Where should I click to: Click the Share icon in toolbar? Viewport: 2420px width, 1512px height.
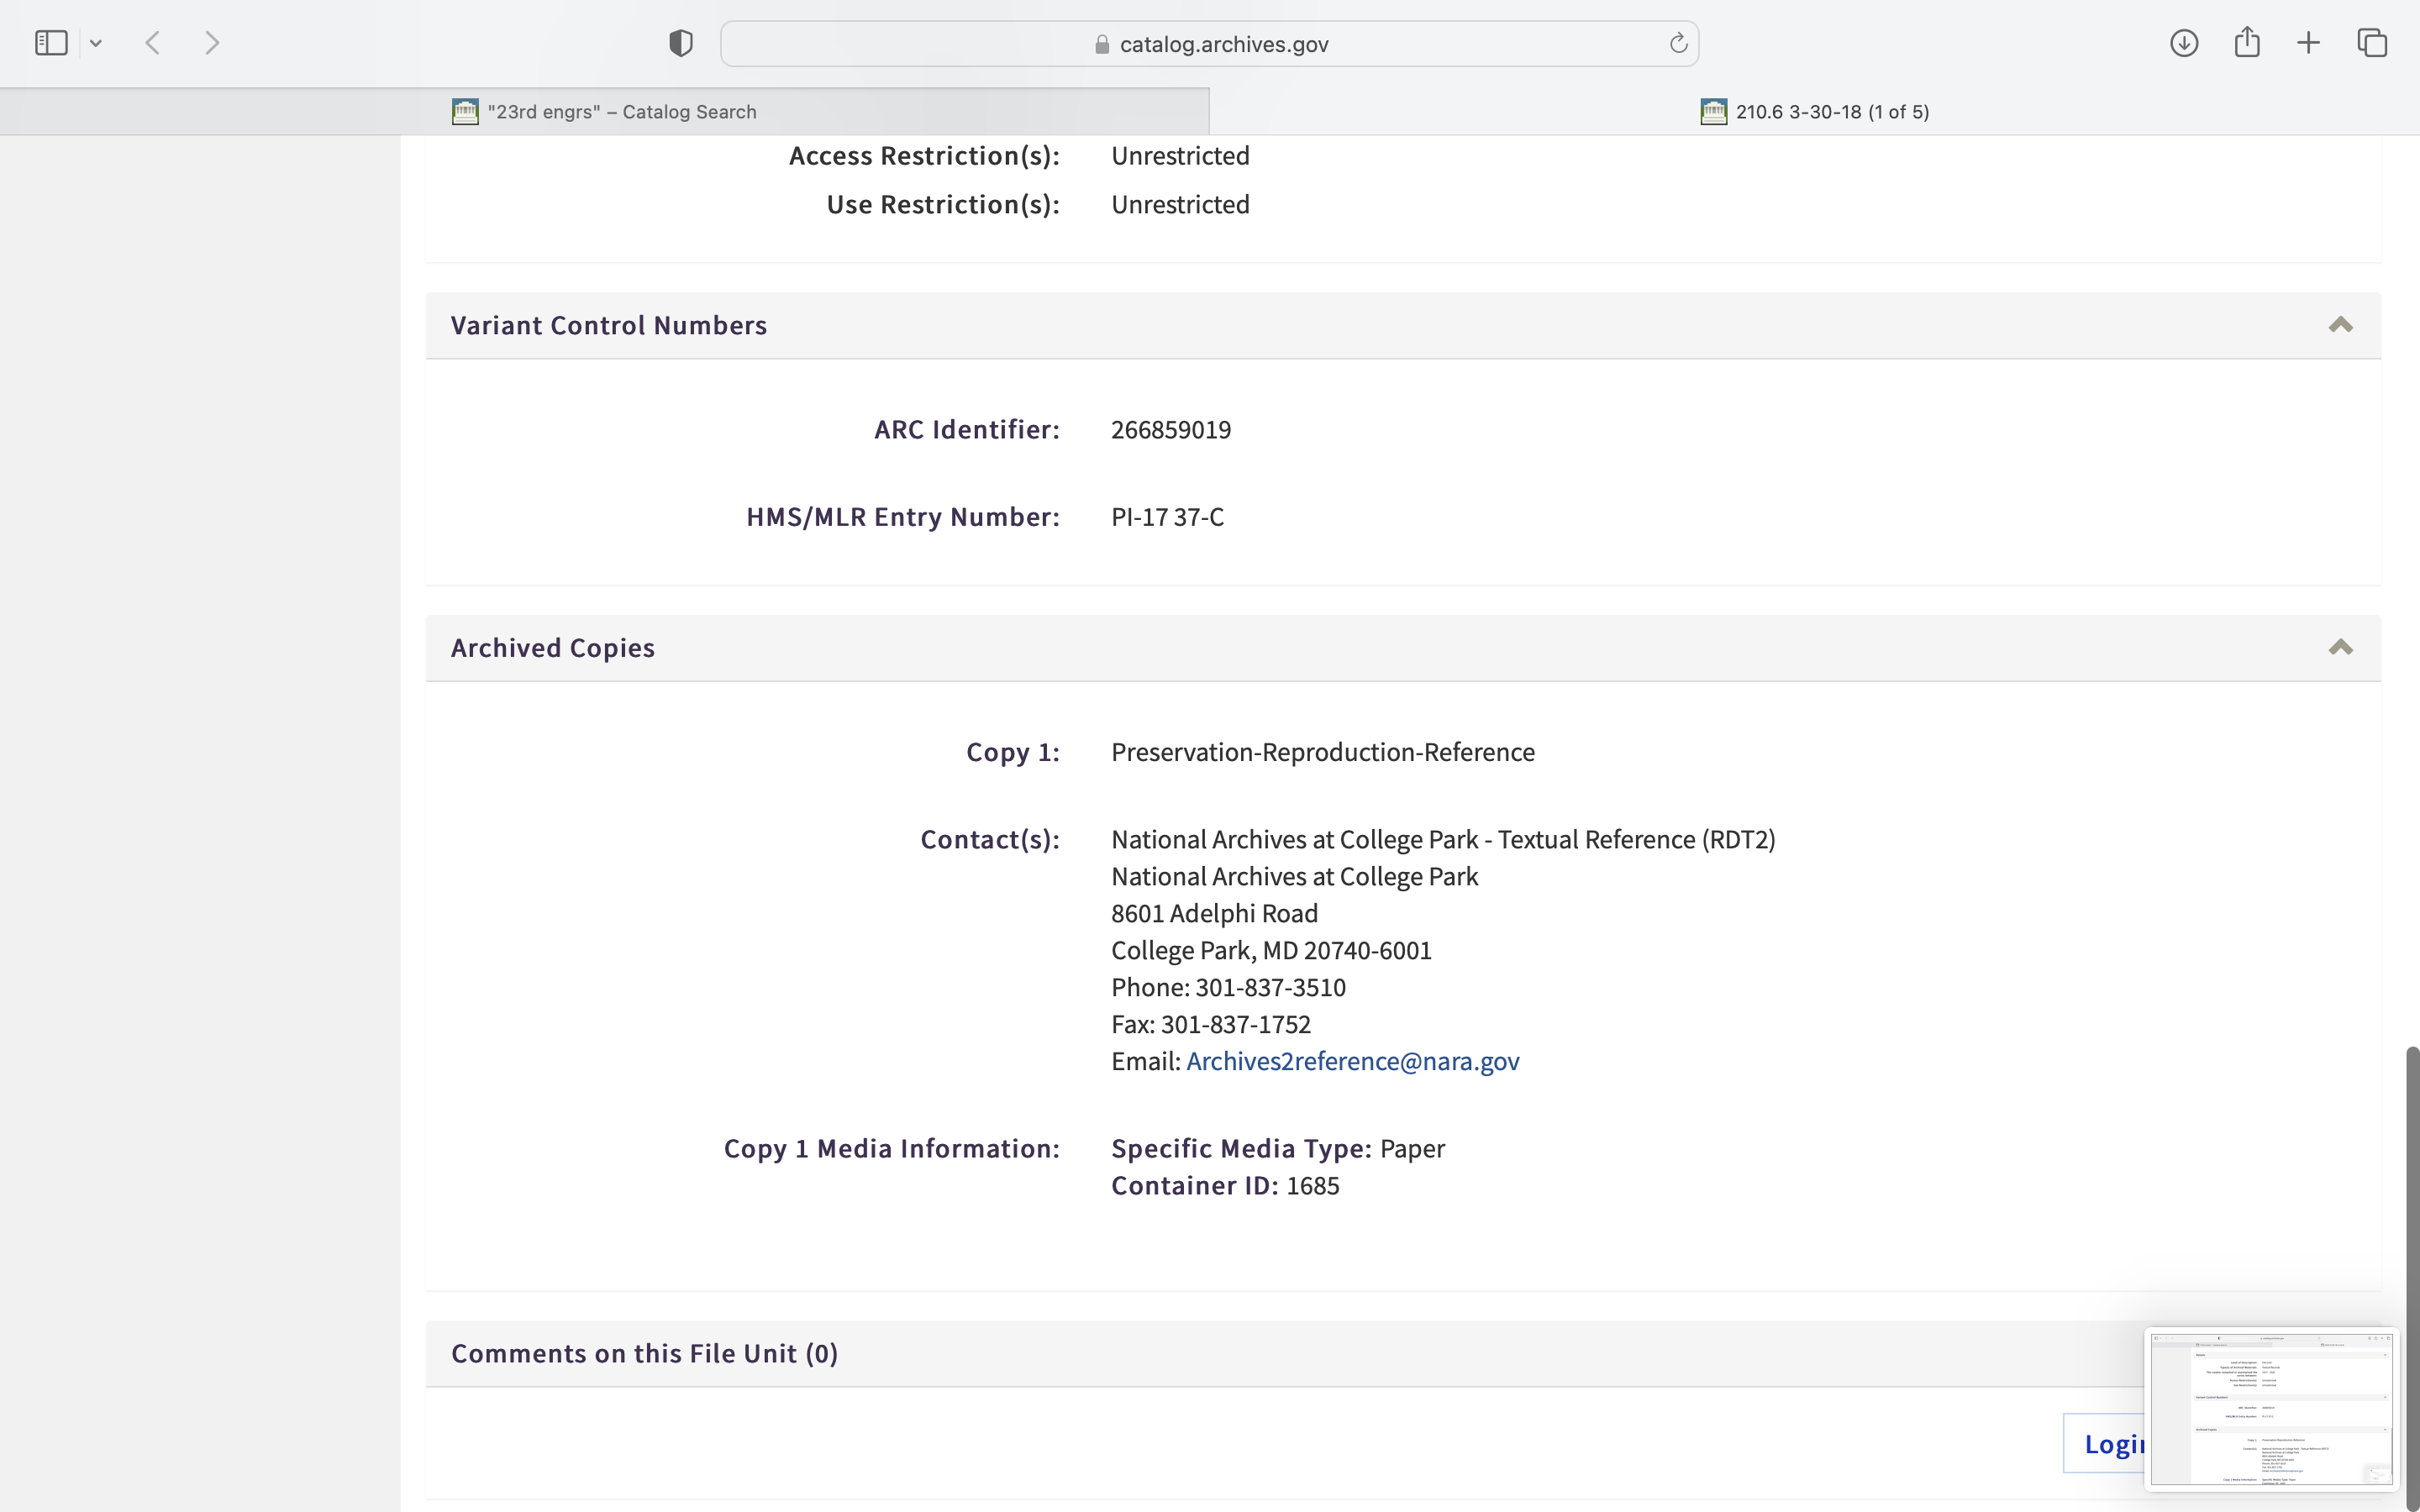[x=2246, y=43]
